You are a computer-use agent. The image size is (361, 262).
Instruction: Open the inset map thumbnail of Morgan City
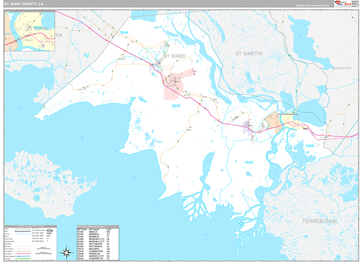(29, 31)
